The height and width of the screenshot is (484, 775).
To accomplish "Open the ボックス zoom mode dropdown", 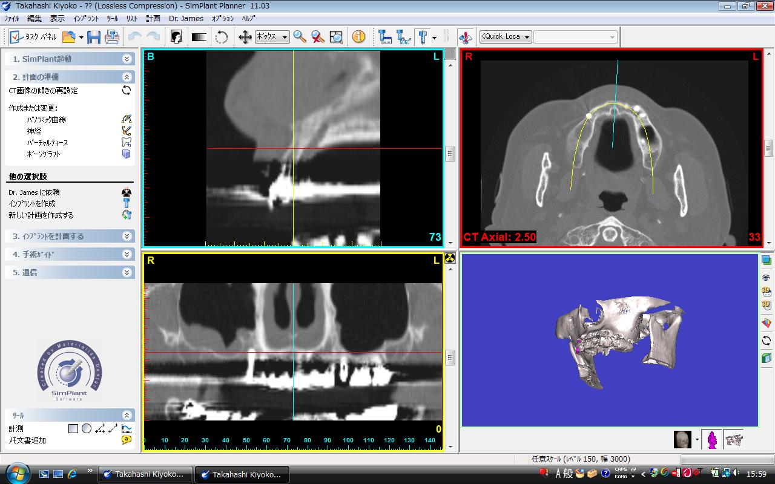I will [272, 37].
